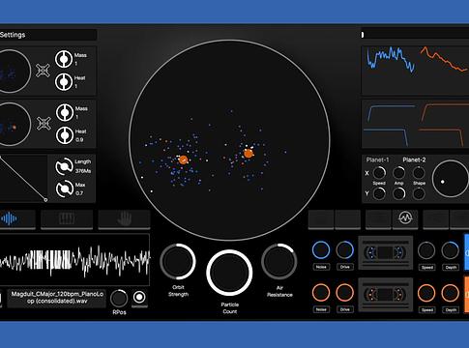469x348 pixels.
Task: Click the orange cassette tape icon
Action: tap(386, 295)
